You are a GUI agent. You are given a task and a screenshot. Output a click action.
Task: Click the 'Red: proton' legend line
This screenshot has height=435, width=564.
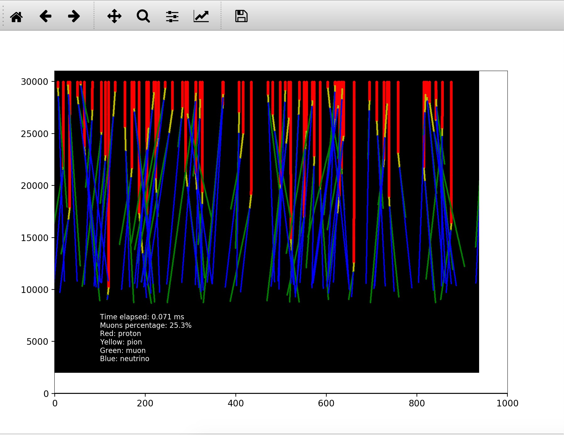(120, 333)
